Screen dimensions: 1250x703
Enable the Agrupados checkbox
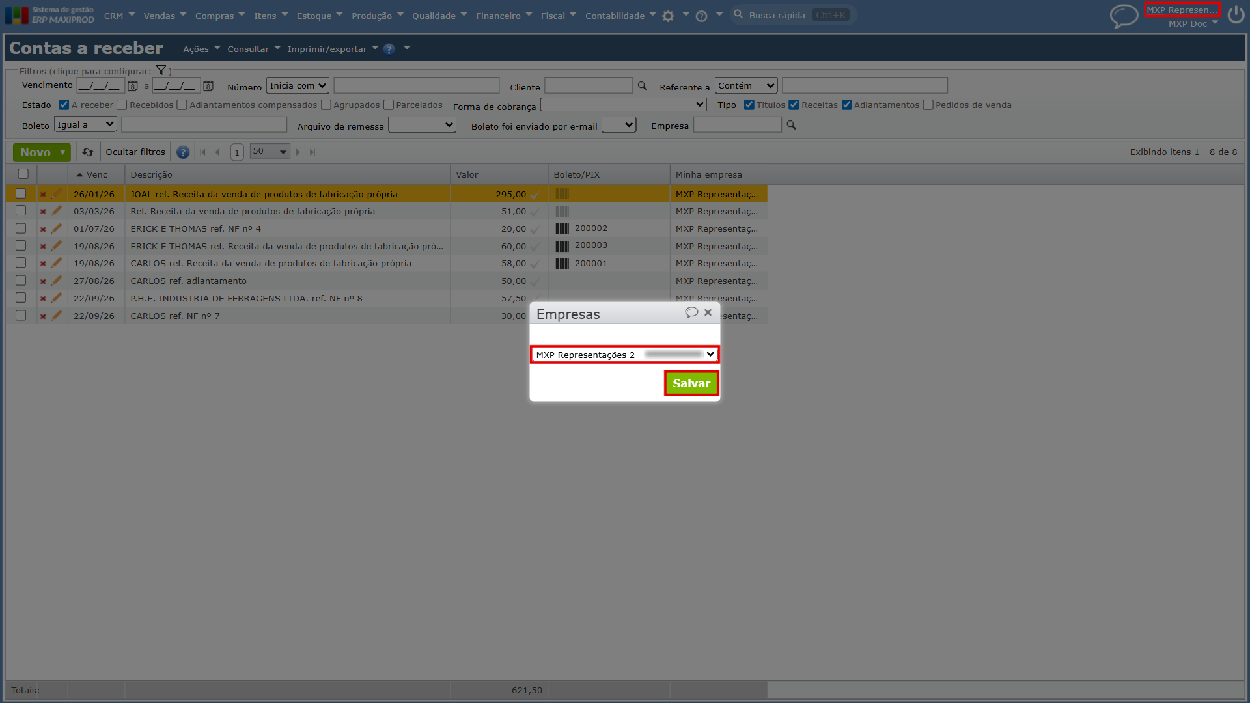coord(326,105)
